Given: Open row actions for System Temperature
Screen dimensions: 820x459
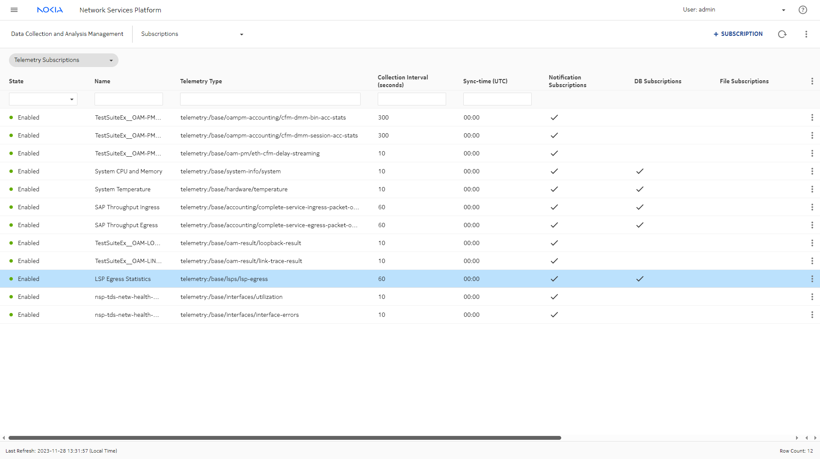Looking at the screenshot, I should click(x=812, y=189).
